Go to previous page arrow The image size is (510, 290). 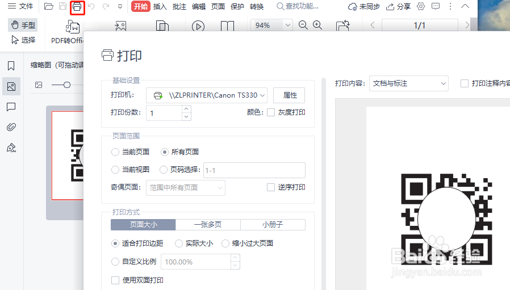pos(373,25)
